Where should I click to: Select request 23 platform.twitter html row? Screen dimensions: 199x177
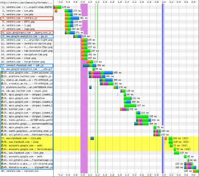click(27, 88)
